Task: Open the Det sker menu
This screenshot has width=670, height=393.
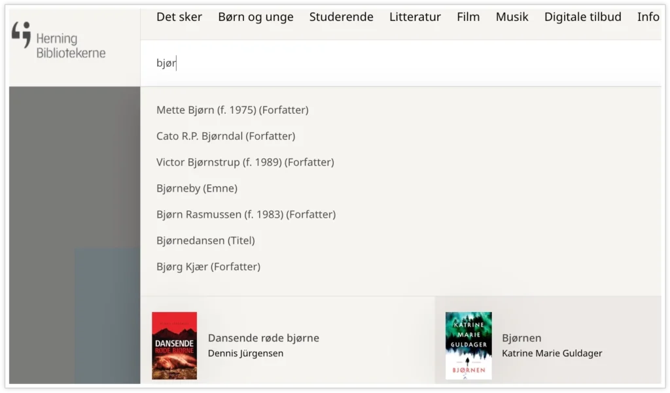Action: [179, 17]
